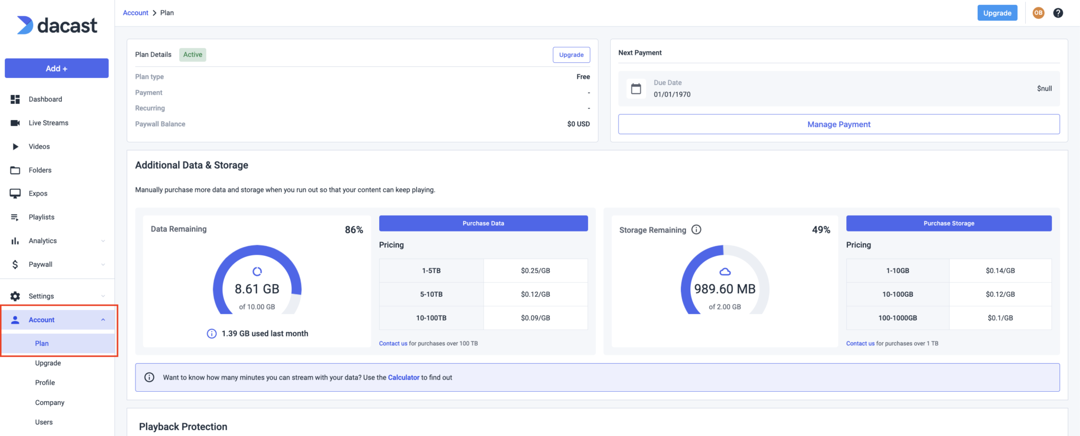The height and width of the screenshot is (436, 1080).
Task: Click the info icon beside Storage Remaining
Action: click(696, 230)
